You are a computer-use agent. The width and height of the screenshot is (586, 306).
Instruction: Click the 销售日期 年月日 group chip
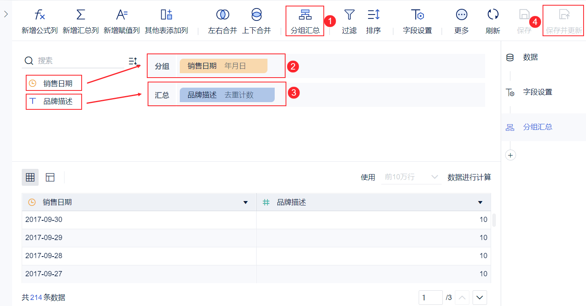point(224,66)
